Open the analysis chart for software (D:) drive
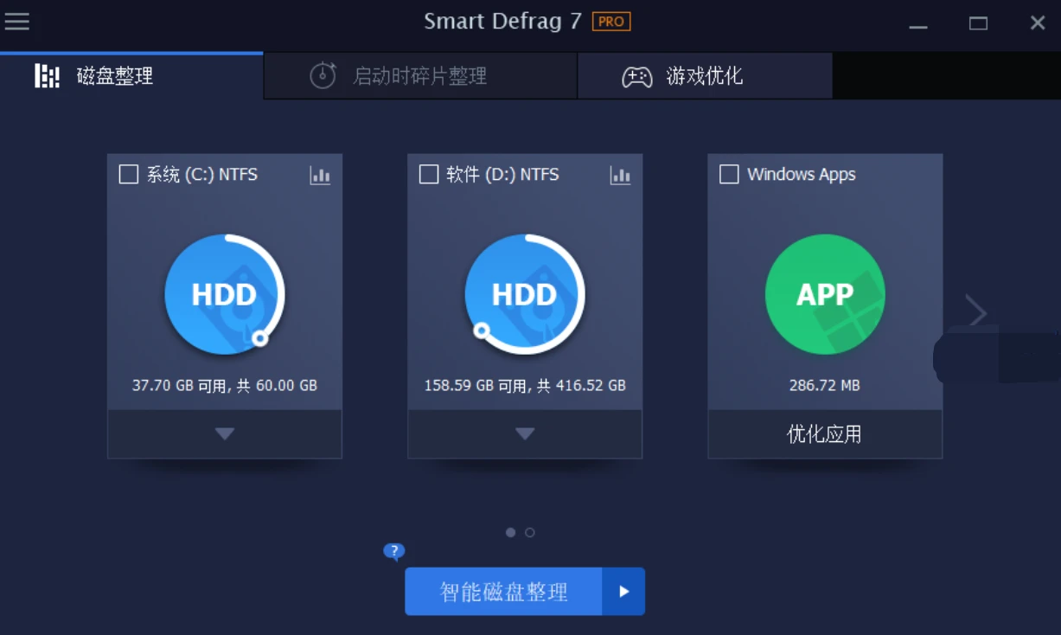Screen dimensions: 1061x635 (620, 176)
